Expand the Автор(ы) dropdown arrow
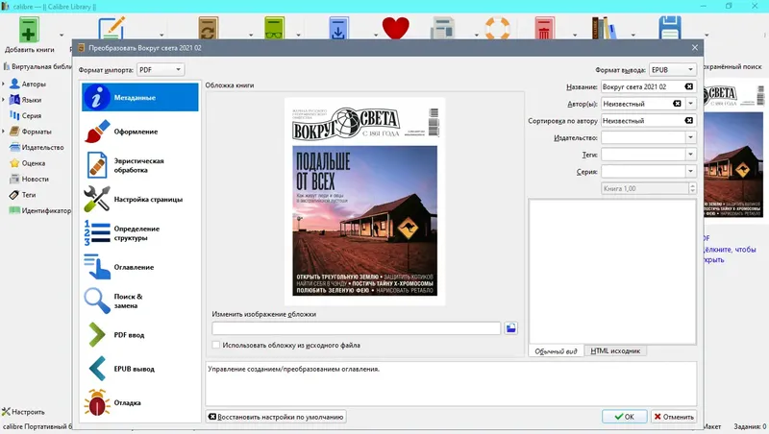This screenshot has height=434, width=769. pos(690,104)
